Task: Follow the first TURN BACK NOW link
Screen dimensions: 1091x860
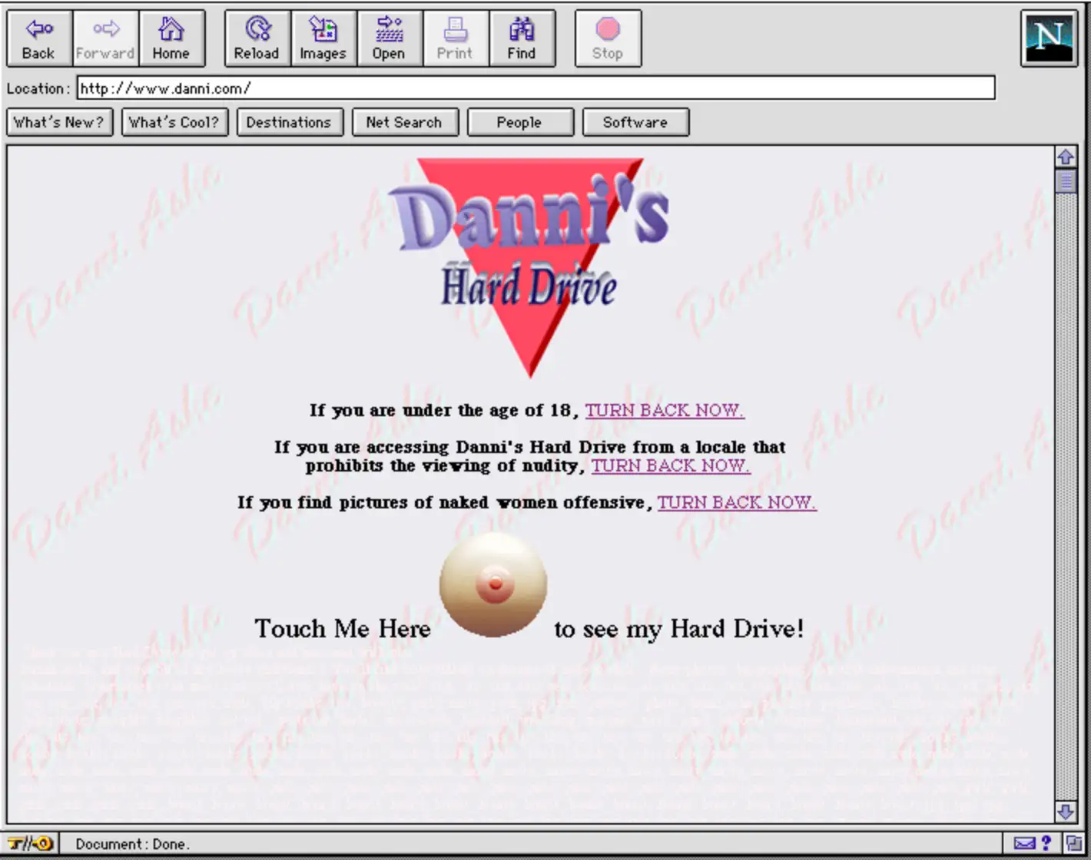Action: coord(664,410)
